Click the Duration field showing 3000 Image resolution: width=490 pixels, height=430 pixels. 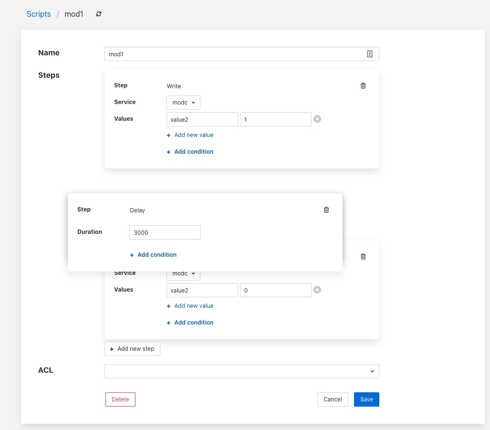pyautogui.click(x=165, y=233)
